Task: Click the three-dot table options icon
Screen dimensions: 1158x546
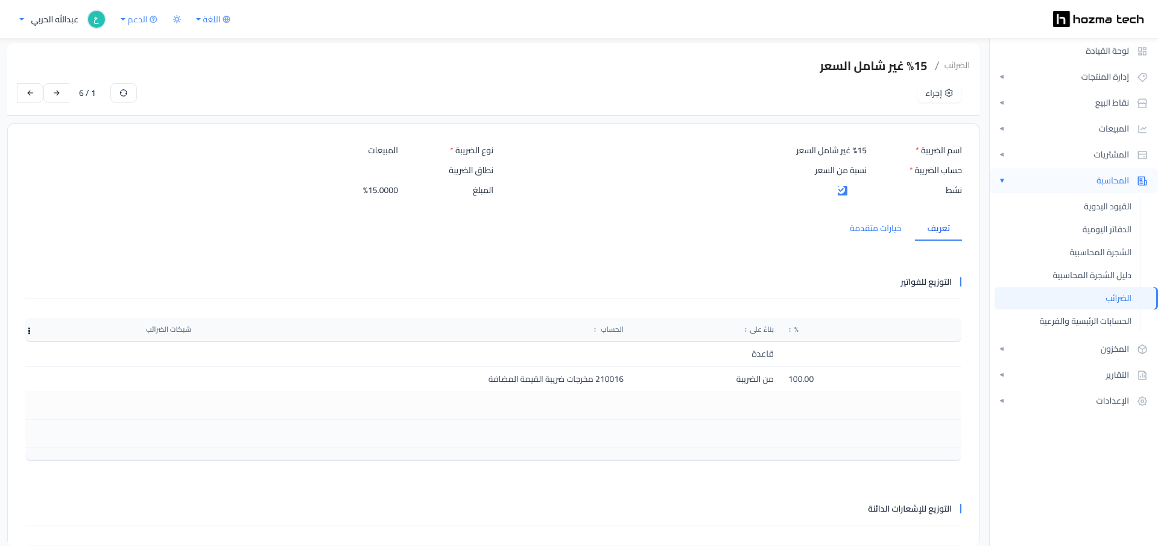Action: tap(29, 330)
